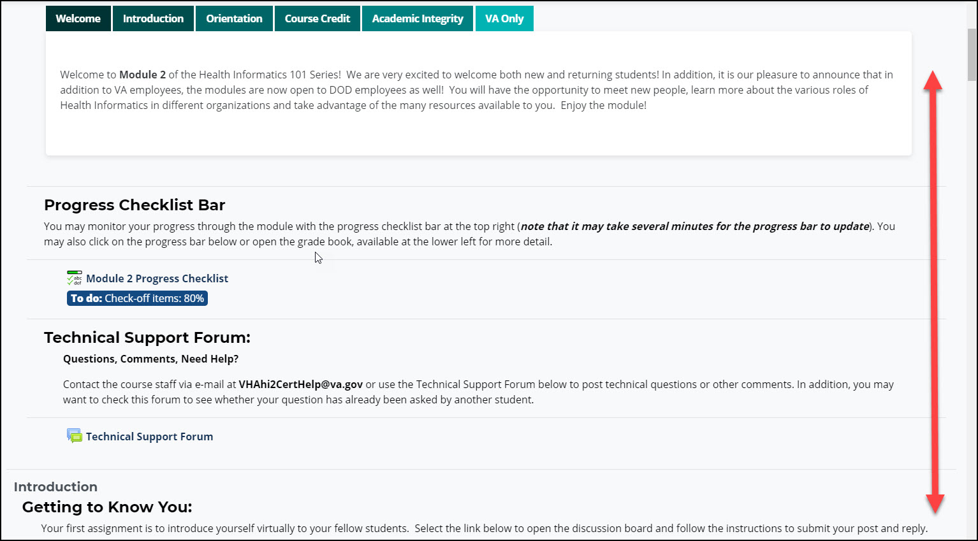Go to the Academic Integrity tab
The height and width of the screenshot is (541, 978).
418,18
